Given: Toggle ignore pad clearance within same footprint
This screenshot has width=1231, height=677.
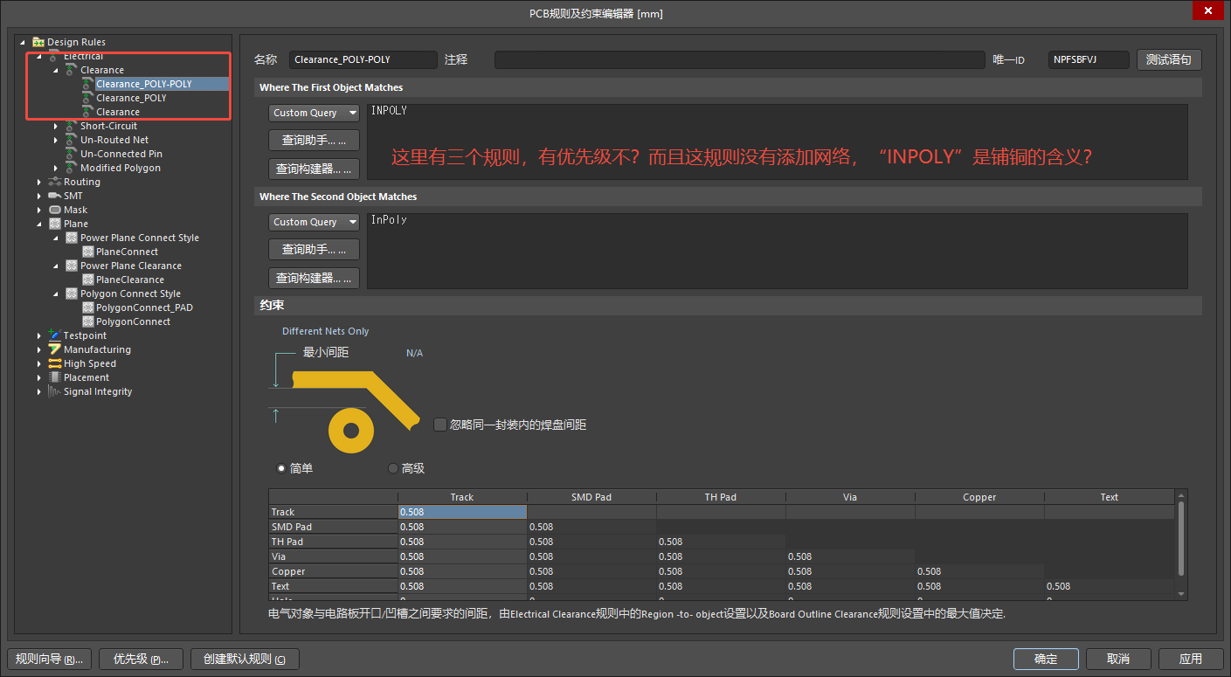Looking at the screenshot, I should pyautogui.click(x=440, y=425).
